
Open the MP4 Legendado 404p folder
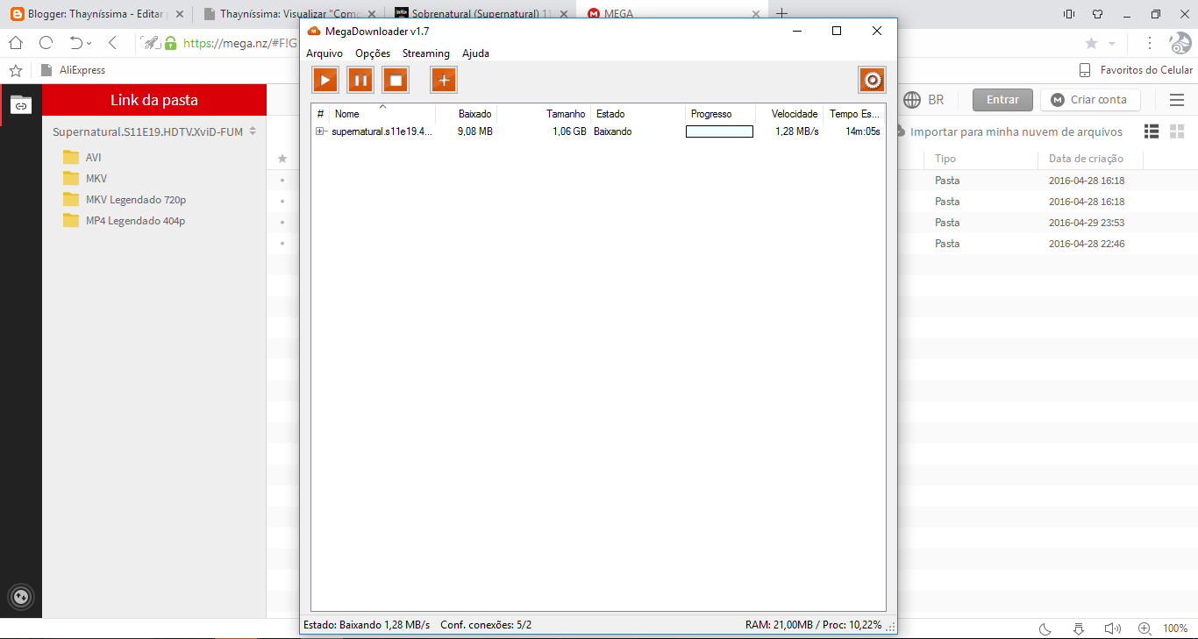(125, 221)
